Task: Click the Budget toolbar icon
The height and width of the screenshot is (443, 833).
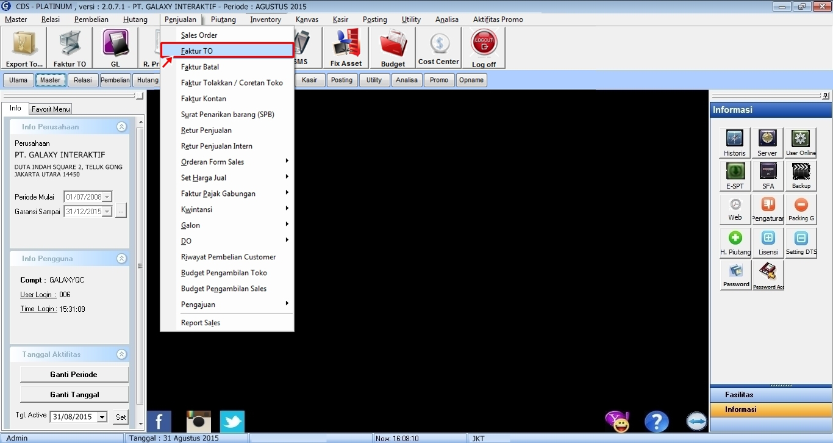Action: (x=393, y=48)
